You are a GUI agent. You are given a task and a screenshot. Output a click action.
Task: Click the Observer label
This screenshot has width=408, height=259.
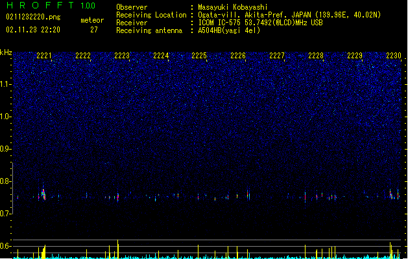pyautogui.click(x=132, y=7)
